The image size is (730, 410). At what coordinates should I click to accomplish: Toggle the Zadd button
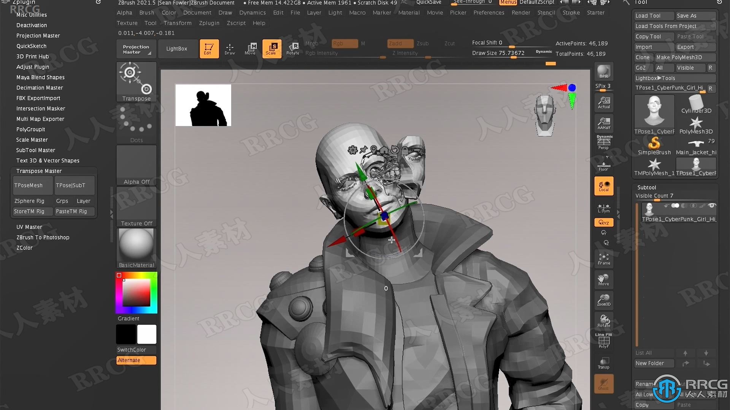pyautogui.click(x=400, y=43)
